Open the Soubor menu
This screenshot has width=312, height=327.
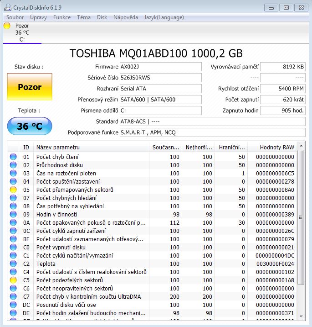click(15, 17)
